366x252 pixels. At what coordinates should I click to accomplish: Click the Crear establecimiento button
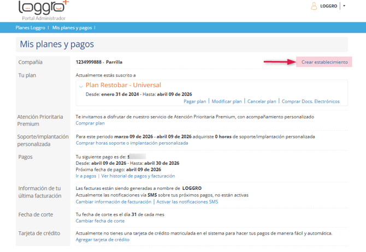324,62
